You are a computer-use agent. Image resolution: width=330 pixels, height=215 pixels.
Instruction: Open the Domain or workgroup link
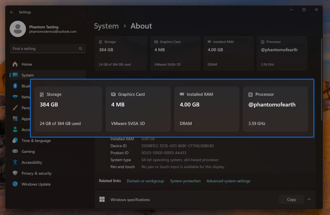(x=145, y=181)
